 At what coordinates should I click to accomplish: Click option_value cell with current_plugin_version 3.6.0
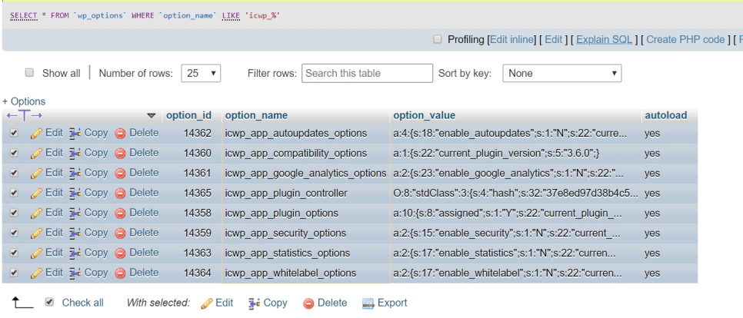[497, 154]
